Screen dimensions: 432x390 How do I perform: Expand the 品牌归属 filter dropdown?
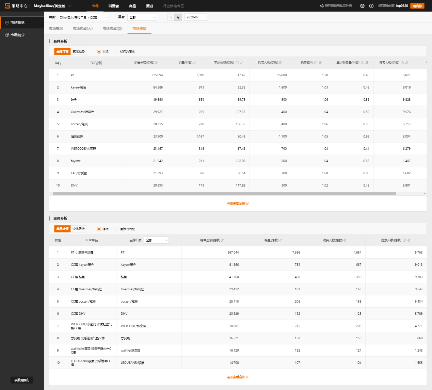tap(156, 240)
